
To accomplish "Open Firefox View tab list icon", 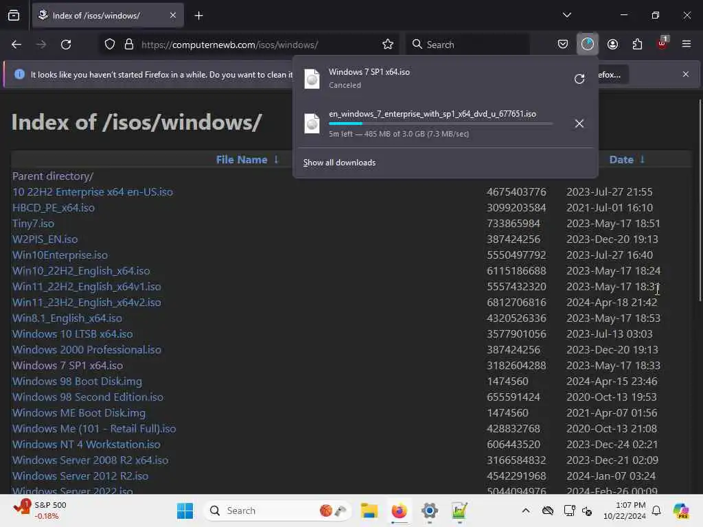I will [14, 15].
